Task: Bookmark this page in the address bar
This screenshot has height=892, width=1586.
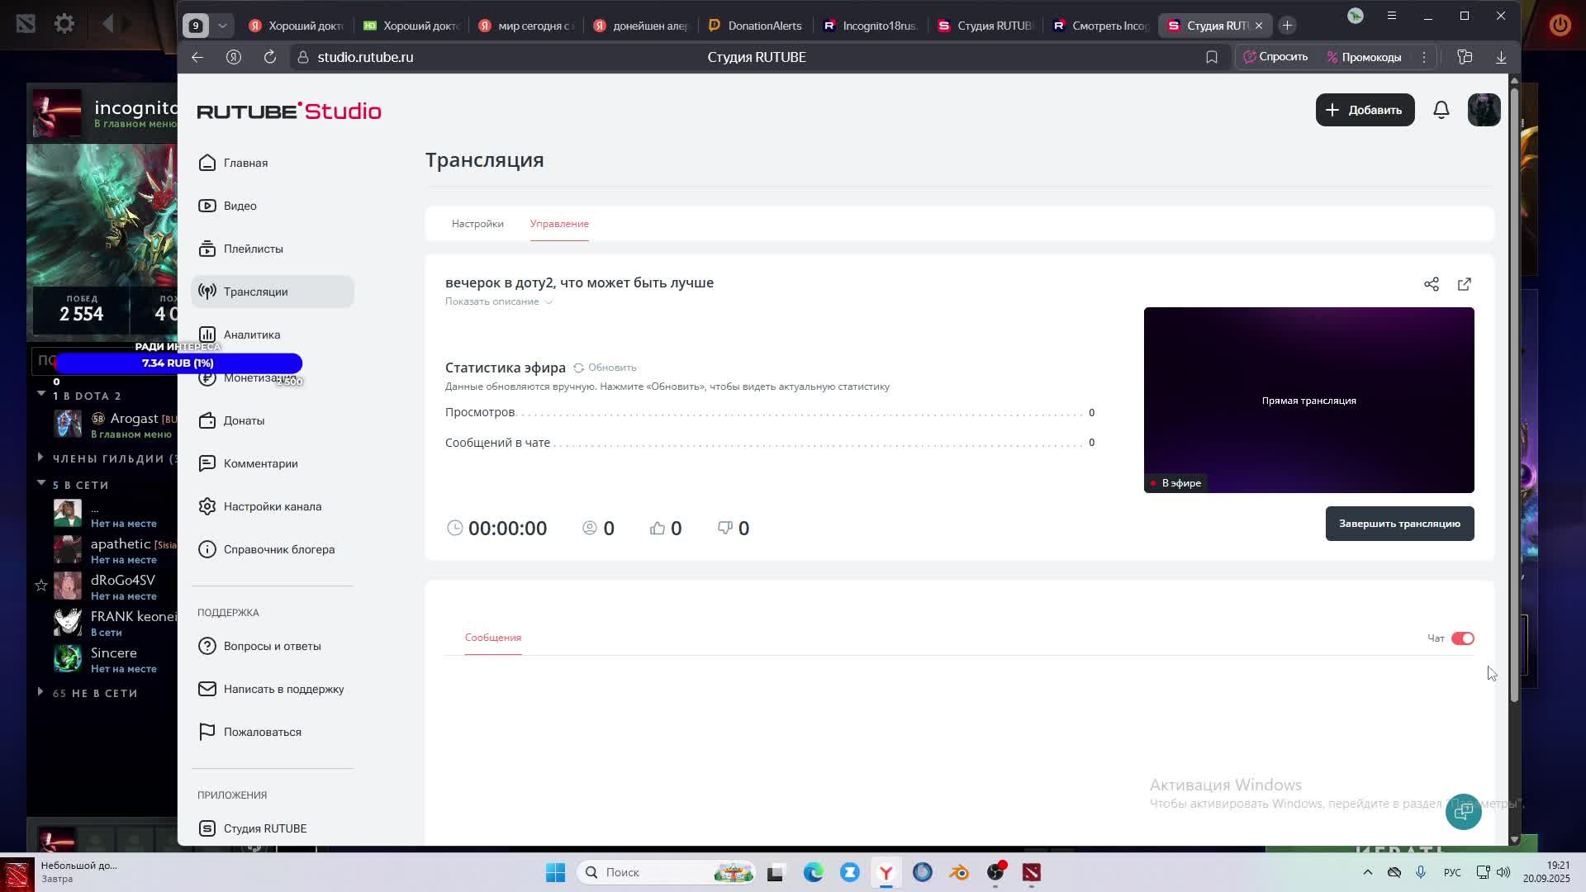Action: point(1212,57)
